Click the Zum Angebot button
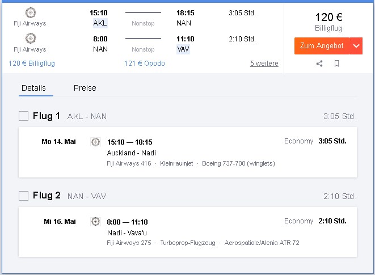 tap(322, 46)
